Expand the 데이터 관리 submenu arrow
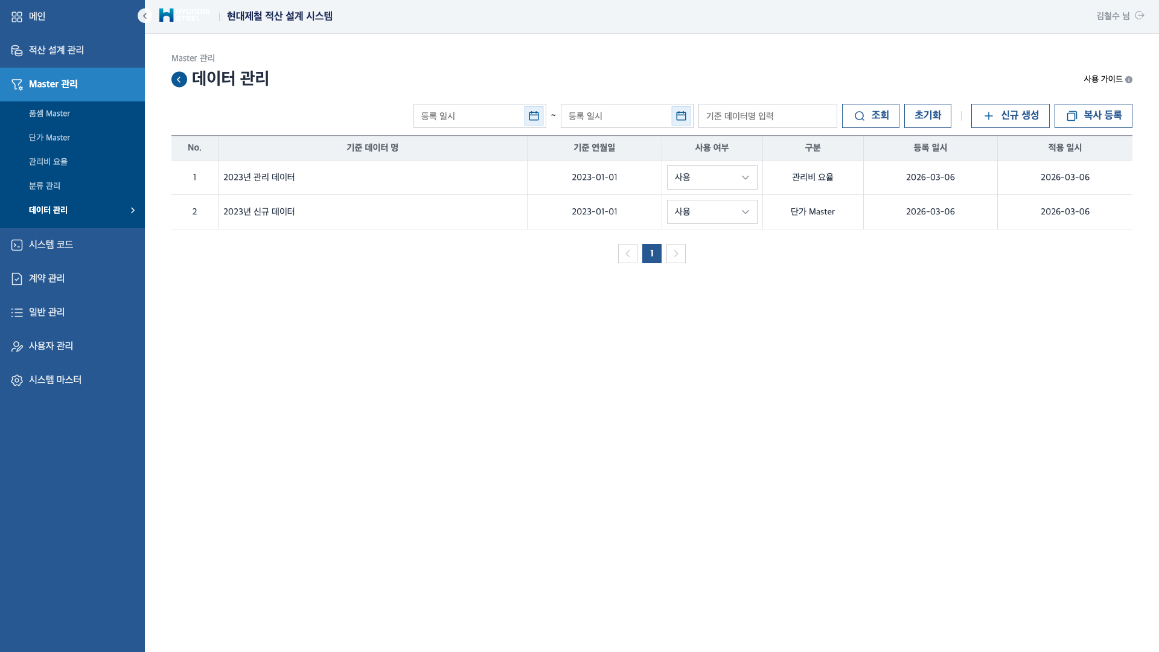The height and width of the screenshot is (652, 1159). point(133,210)
